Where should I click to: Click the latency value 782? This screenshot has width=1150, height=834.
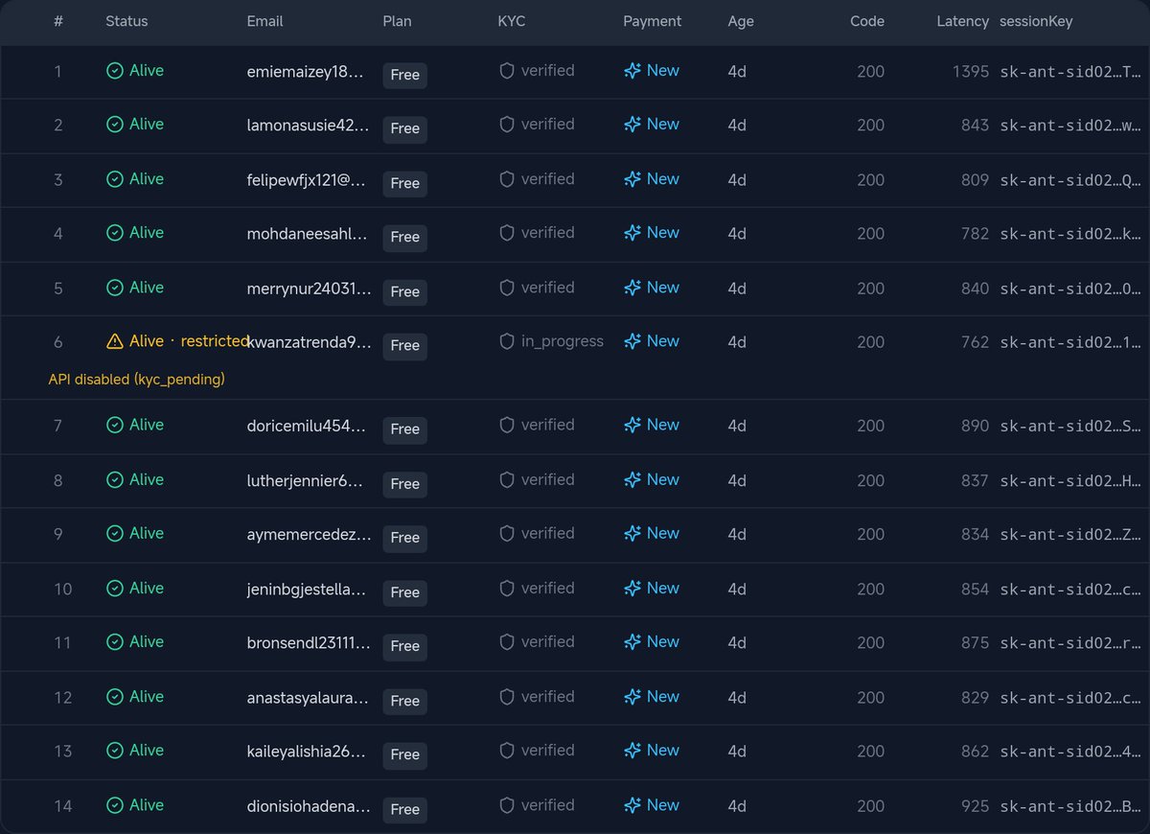[x=976, y=233]
